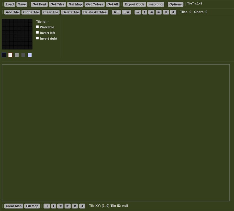Shift the map down using the bottom toolbar arrow
Image resolution: width=234 pixels, height=211 pixels.
tap(82, 206)
